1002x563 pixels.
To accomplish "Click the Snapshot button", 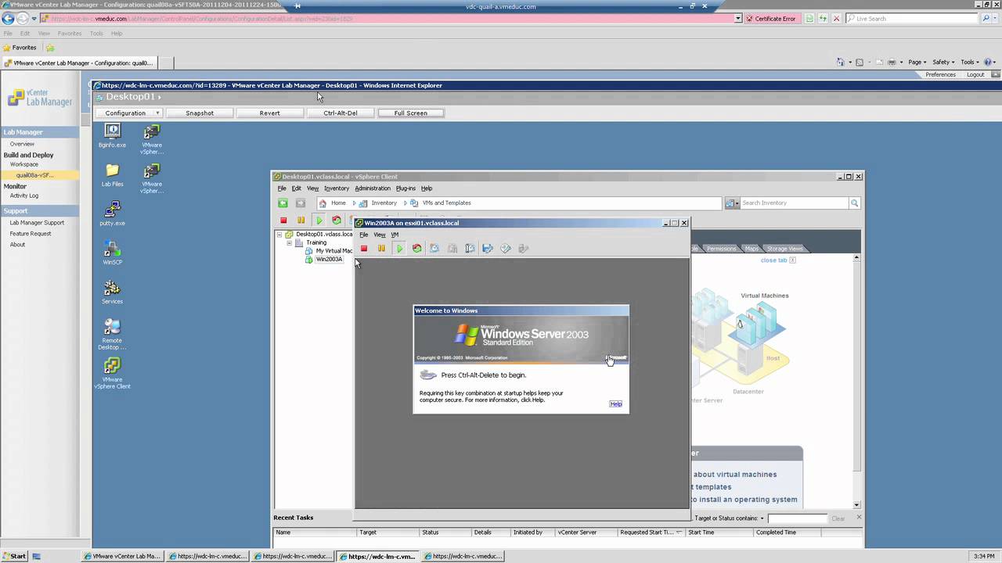I will point(200,113).
